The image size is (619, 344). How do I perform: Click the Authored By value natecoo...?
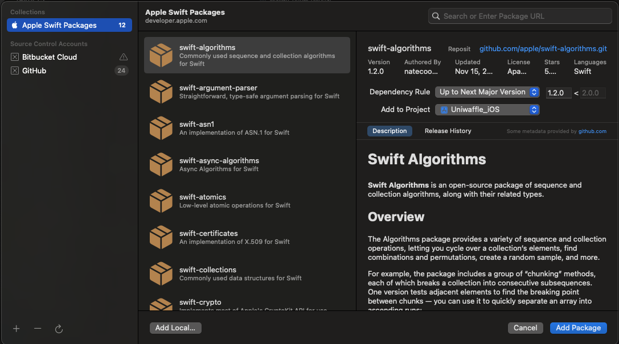click(x=421, y=71)
